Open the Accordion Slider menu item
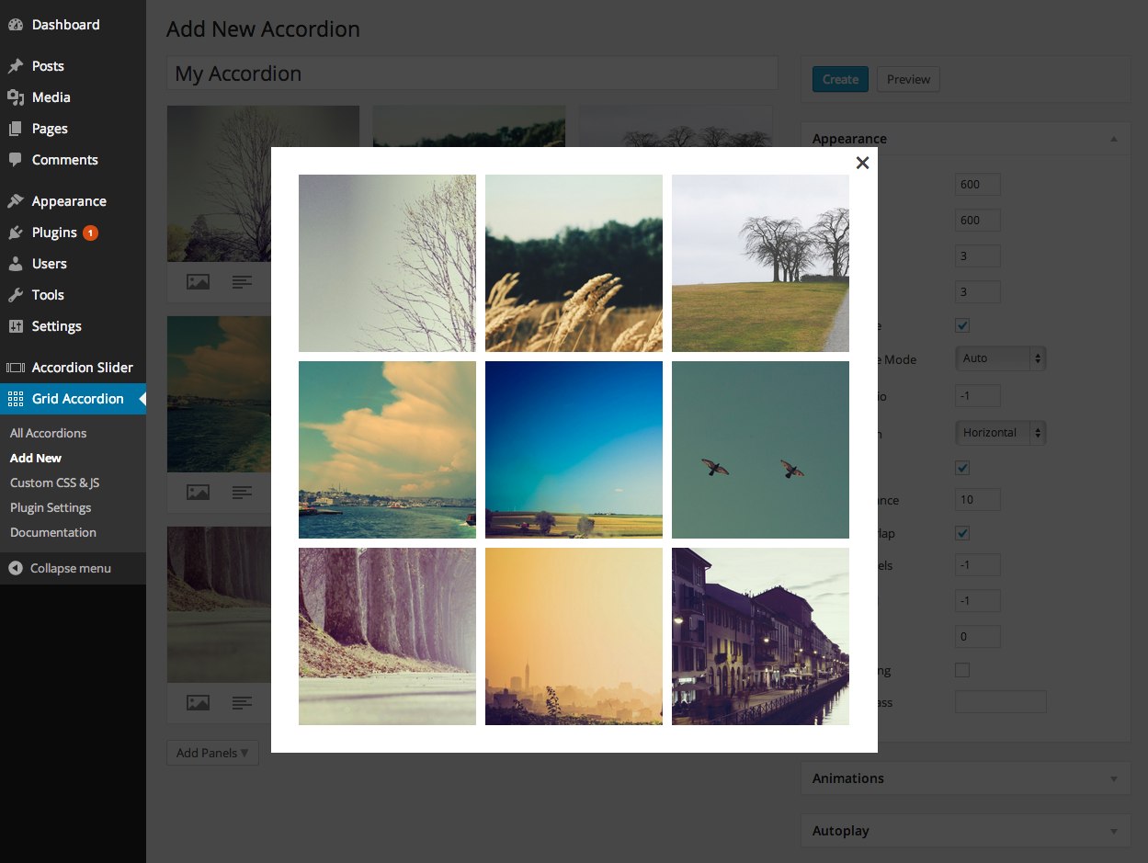Screen dimensions: 1148x863 point(83,368)
